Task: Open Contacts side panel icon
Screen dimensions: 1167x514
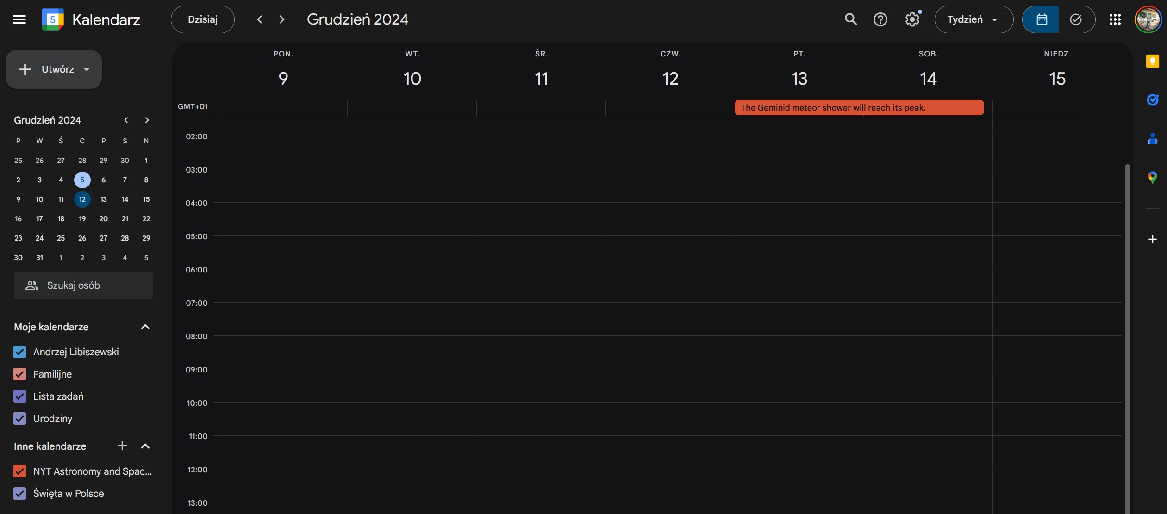Action: click(1152, 139)
